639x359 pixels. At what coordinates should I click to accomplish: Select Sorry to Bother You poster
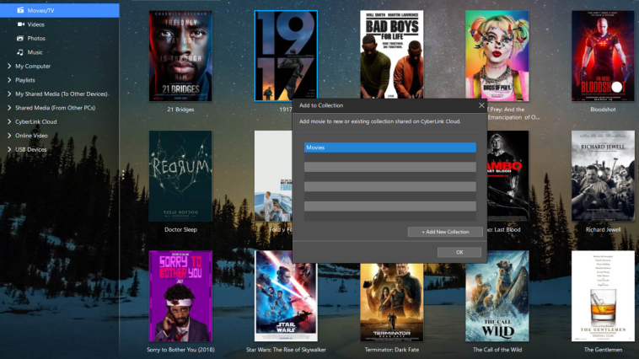point(180,296)
